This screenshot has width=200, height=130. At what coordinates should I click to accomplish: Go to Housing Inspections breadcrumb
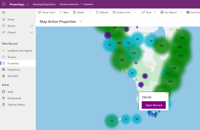coord(69,4)
